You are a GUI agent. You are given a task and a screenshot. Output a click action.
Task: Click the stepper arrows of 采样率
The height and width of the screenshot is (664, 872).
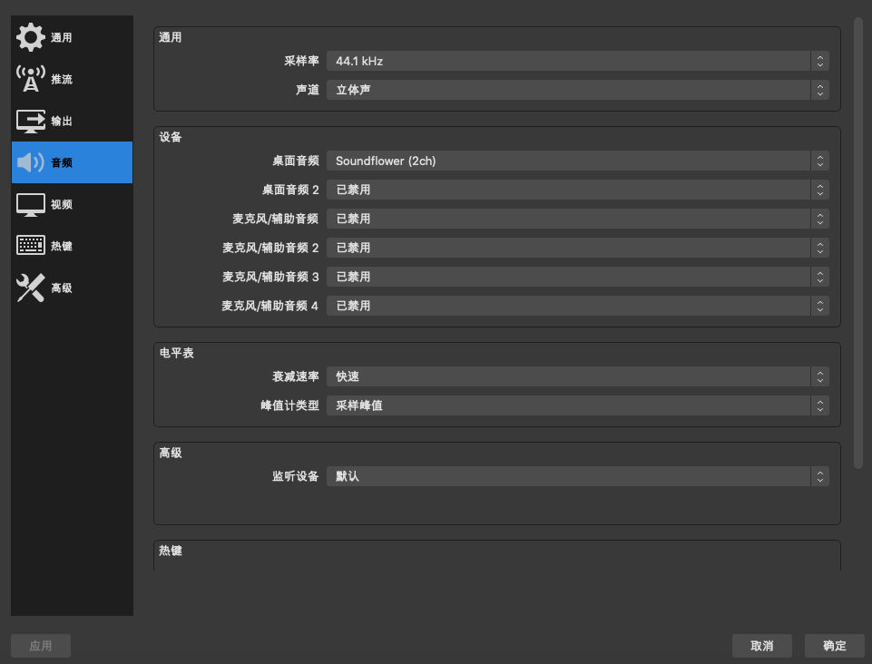pos(819,61)
